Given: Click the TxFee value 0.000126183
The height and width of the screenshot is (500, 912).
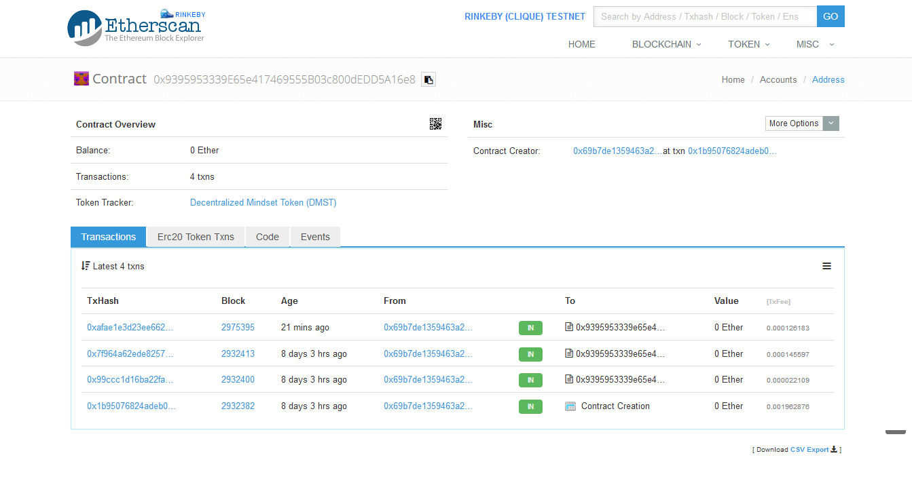Looking at the screenshot, I should click(x=788, y=328).
